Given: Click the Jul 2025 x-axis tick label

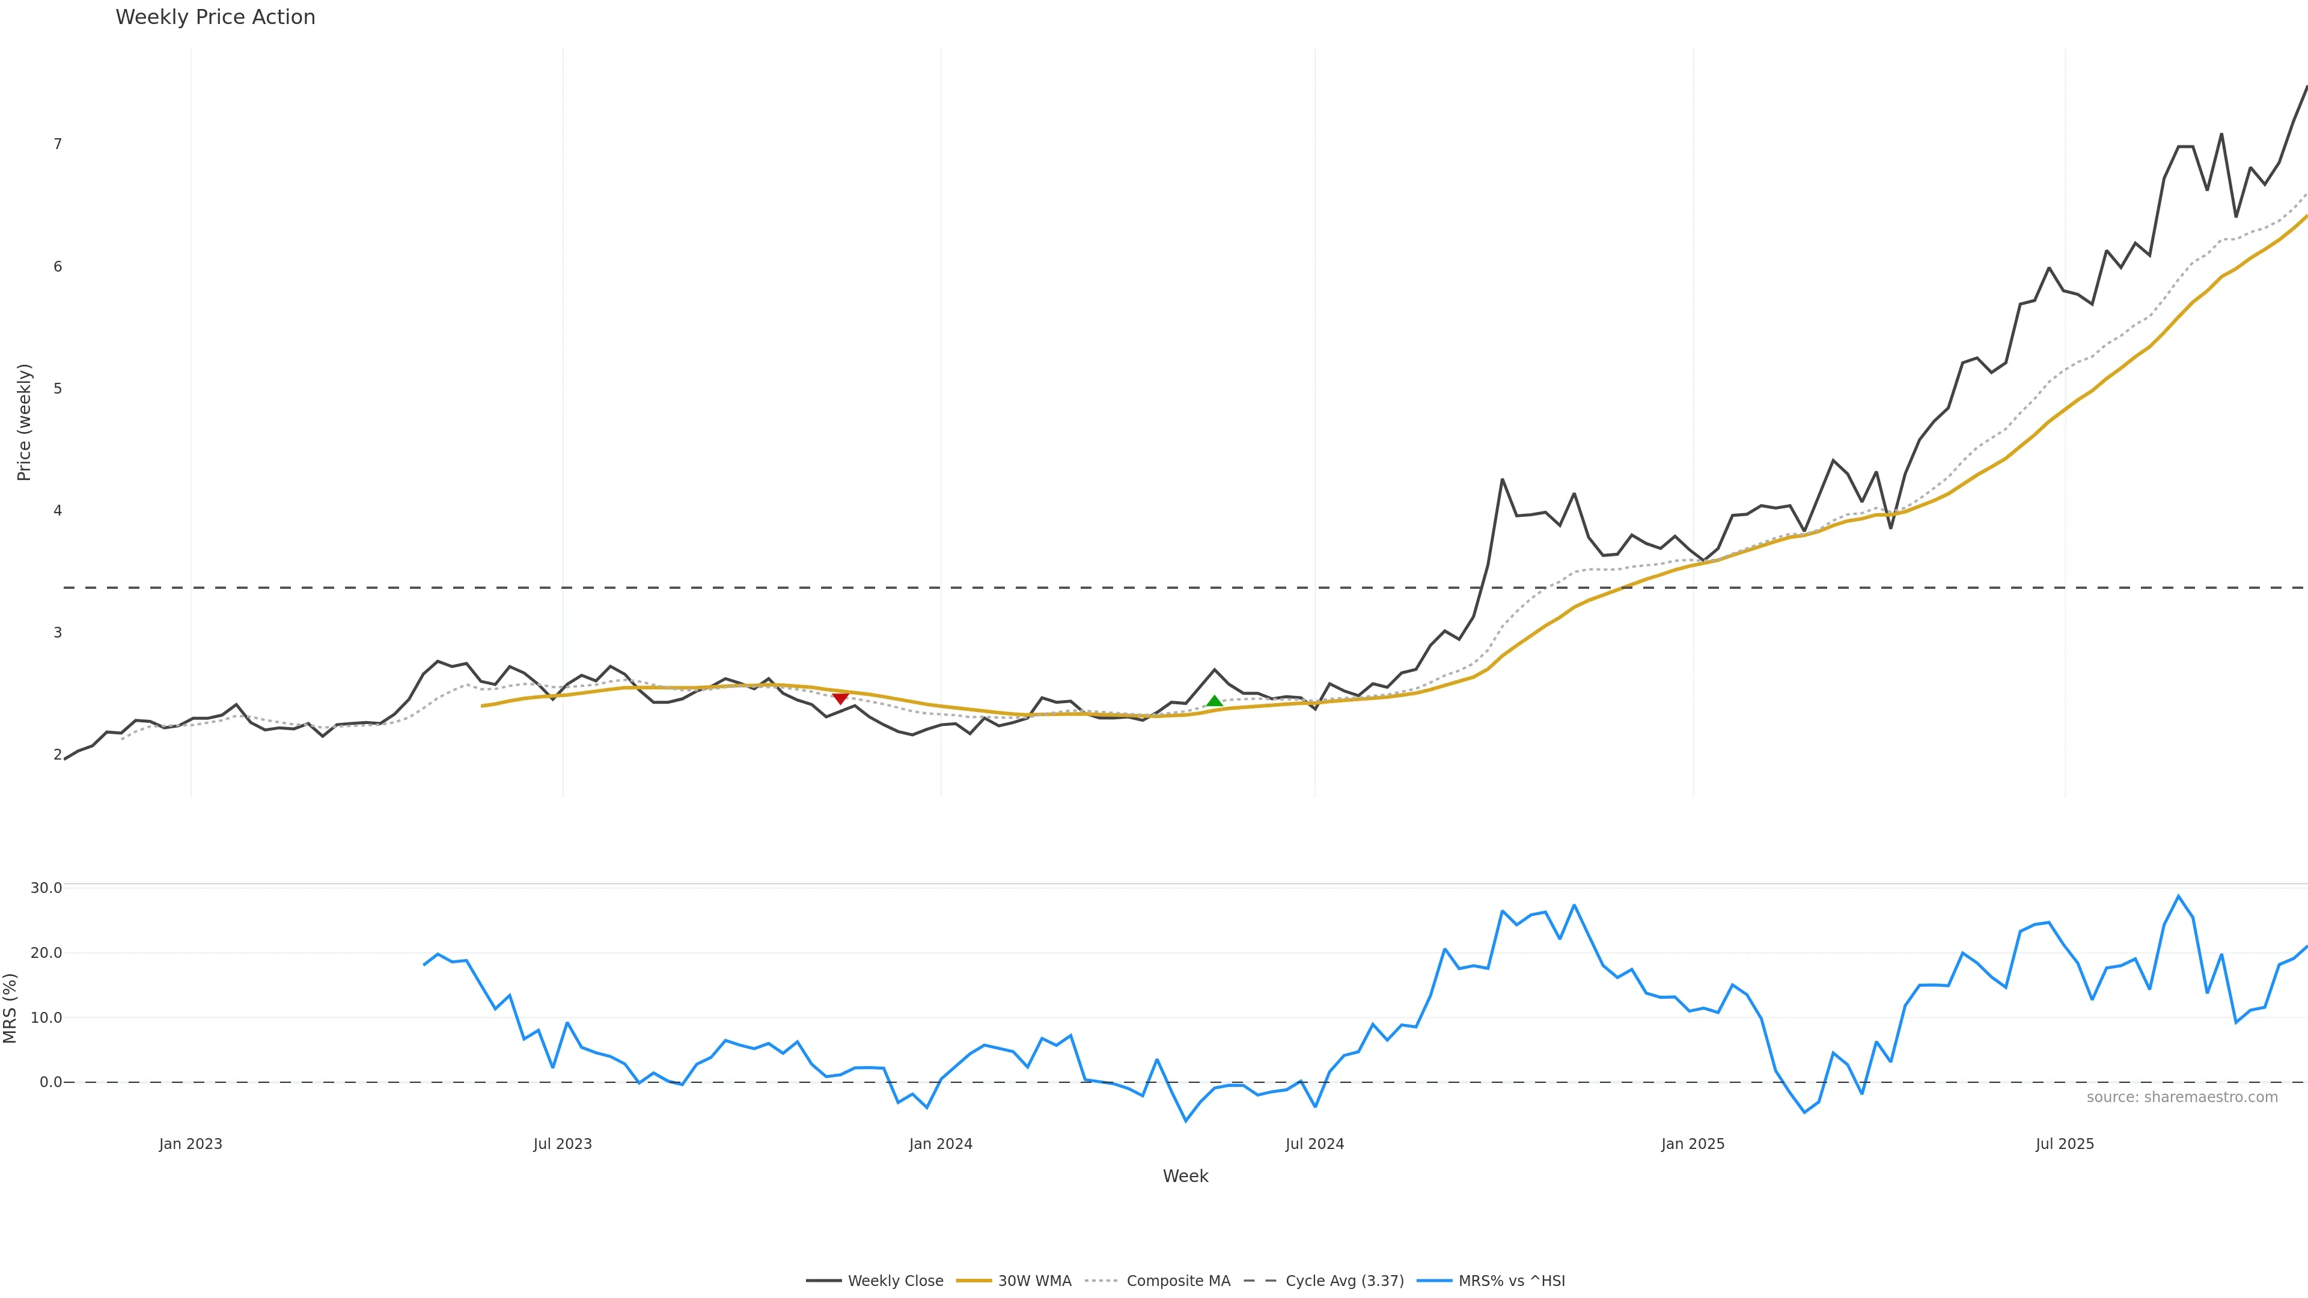Looking at the screenshot, I should click(x=2065, y=1144).
